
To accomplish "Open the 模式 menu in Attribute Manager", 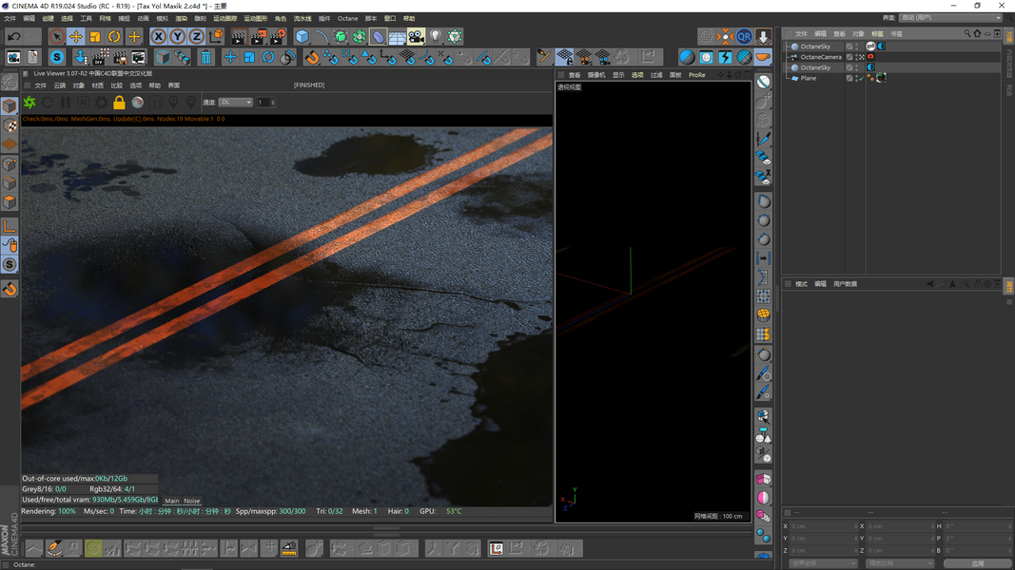I will pyautogui.click(x=801, y=284).
